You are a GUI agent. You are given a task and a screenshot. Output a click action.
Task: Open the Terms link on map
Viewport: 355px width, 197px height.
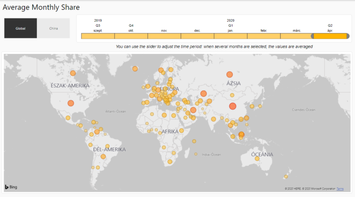339,189
